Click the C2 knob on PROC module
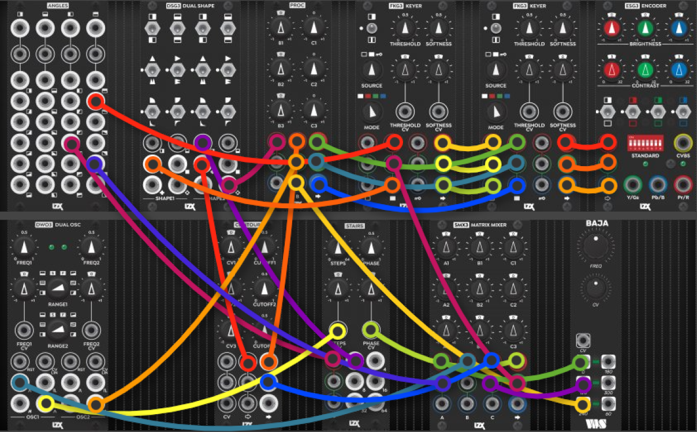Viewport: 697px width, 432px height. 313,68
